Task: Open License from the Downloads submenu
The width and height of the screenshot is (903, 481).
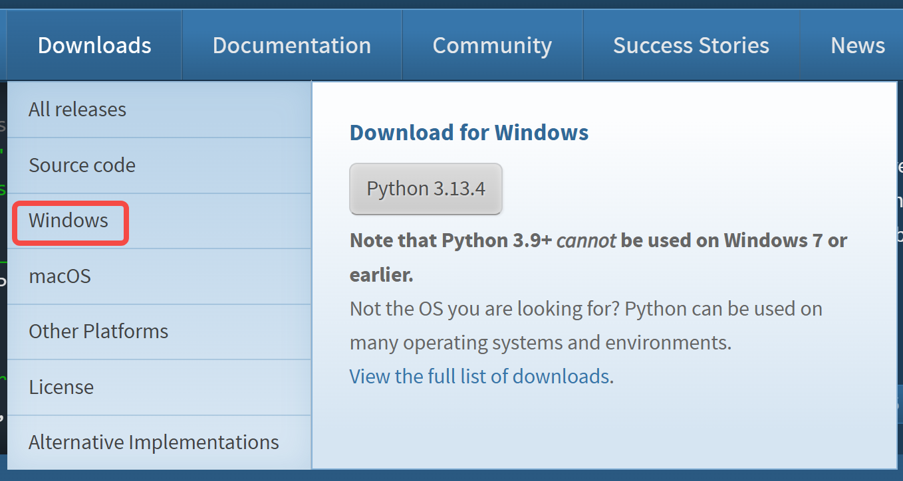Action: click(x=159, y=387)
